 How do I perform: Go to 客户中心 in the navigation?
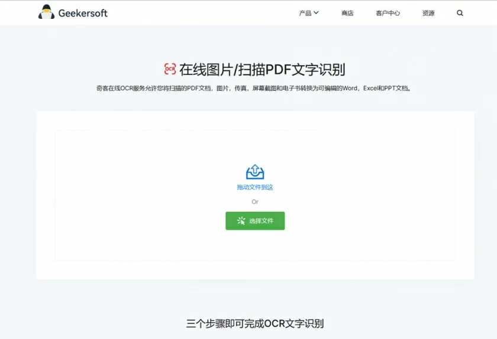(x=388, y=13)
